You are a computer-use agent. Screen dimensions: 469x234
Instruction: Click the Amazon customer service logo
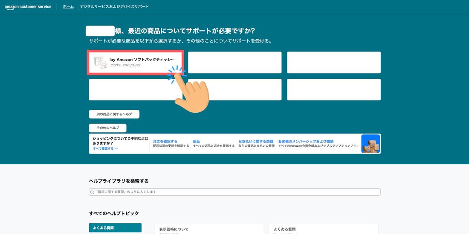coord(28,7)
